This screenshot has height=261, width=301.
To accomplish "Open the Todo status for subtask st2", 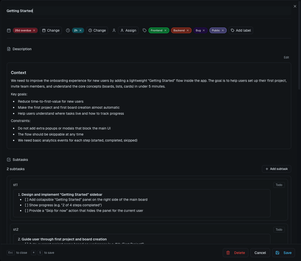I will tap(279, 229).
